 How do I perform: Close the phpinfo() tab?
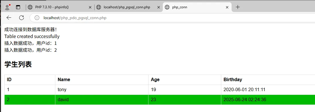[90, 7]
